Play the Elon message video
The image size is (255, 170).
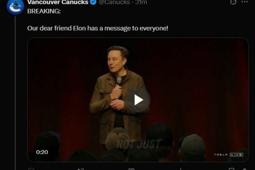tap(138, 100)
